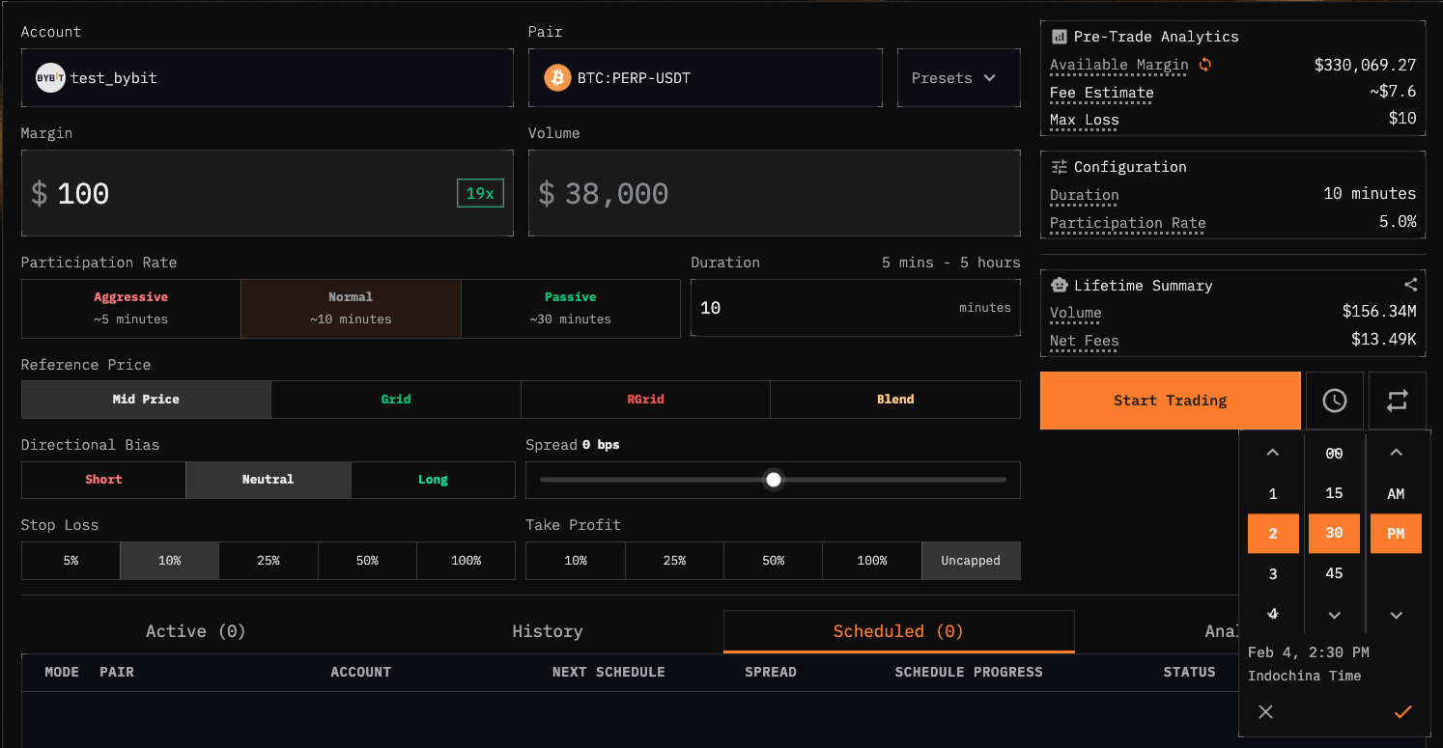The width and height of the screenshot is (1443, 748).
Task: Open the Presets dropdown
Action: click(958, 77)
